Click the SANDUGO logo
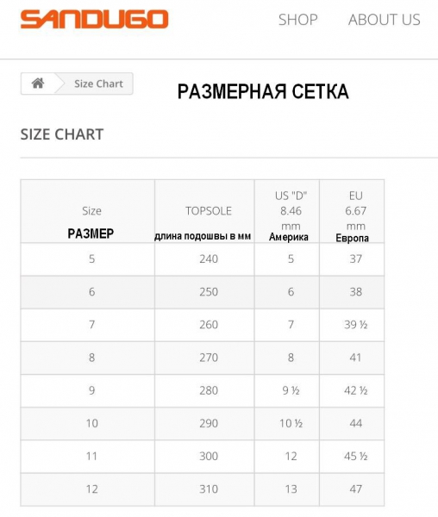Viewport: 438px width, 517px height. click(94, 19)
